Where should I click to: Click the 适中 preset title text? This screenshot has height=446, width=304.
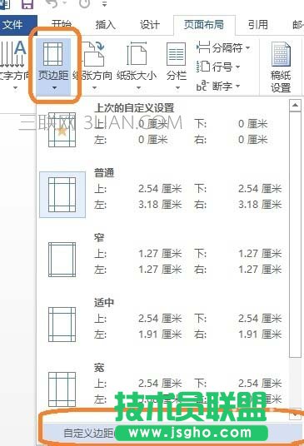click(104, 302)
